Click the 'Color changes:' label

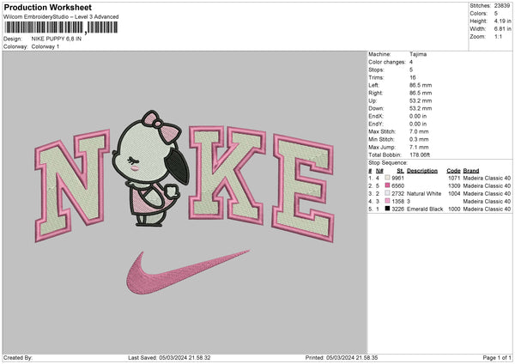387,62
